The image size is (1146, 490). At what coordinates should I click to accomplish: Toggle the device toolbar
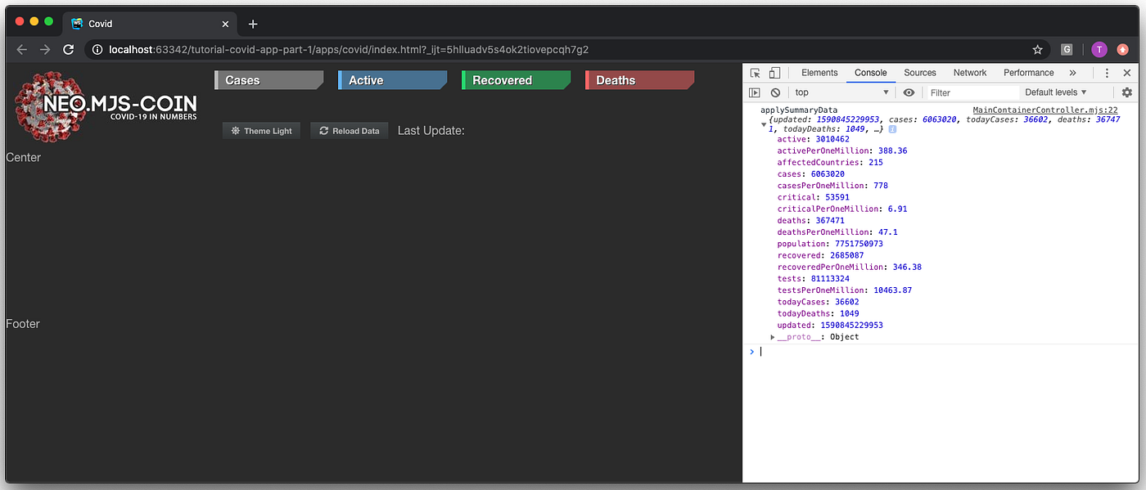tap(774, 72)
